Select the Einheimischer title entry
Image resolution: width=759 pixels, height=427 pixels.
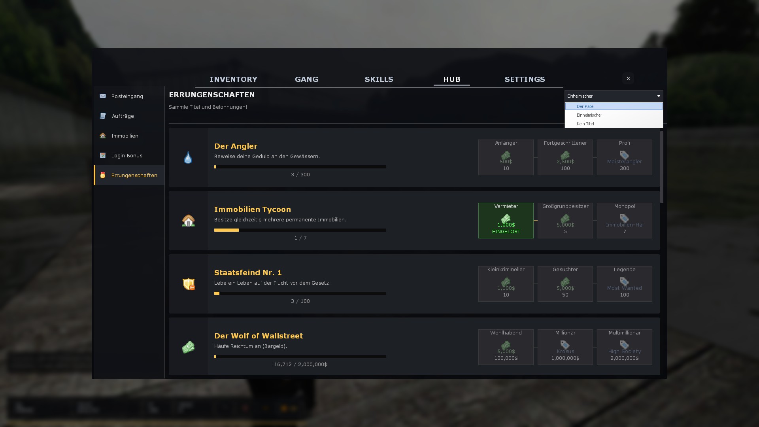589,115
